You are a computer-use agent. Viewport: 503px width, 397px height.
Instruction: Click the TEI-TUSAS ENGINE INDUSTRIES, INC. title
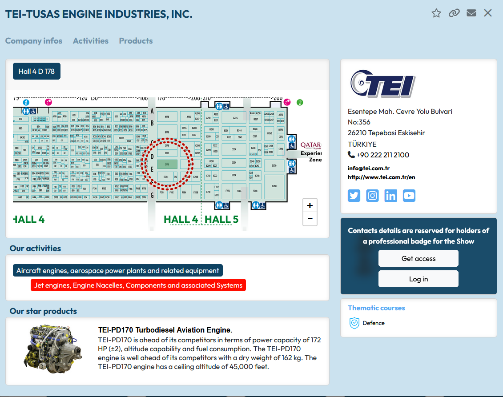[x=99, y=14]
